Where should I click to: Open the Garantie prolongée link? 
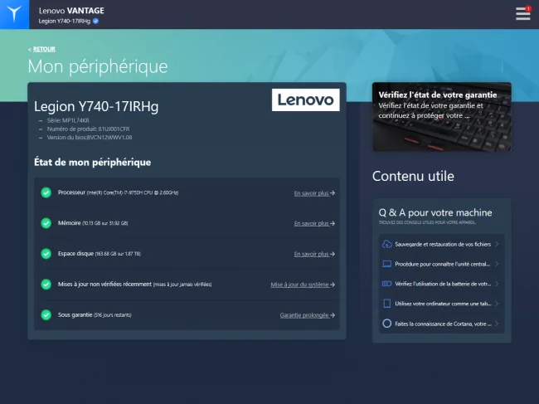[308, 315]
